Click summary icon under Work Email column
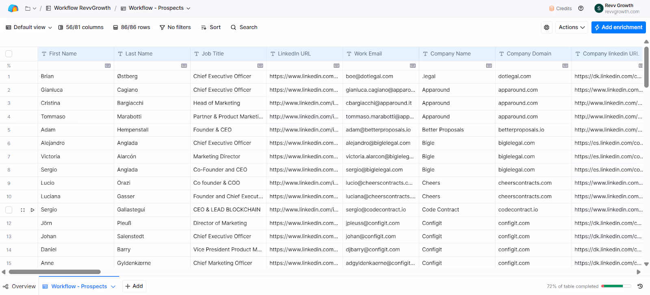This screenshot has width=650, height=295. (413, 66)
